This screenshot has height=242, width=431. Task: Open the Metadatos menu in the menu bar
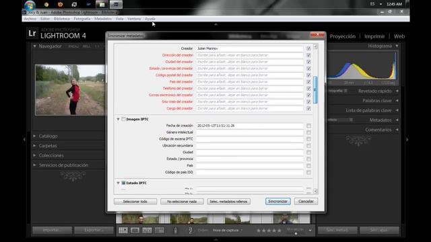(103, 19)
